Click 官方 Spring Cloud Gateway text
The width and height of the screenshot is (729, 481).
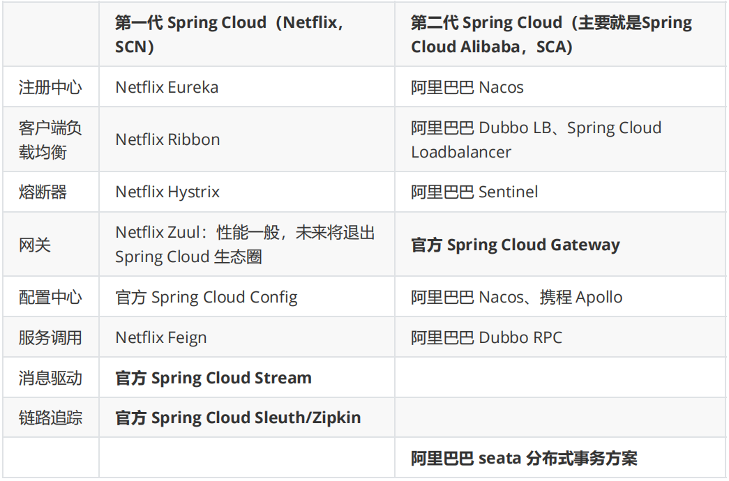515,245
